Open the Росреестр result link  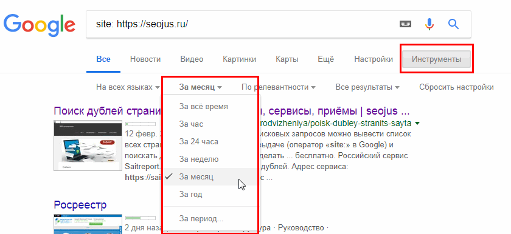[x=80, y=205]
